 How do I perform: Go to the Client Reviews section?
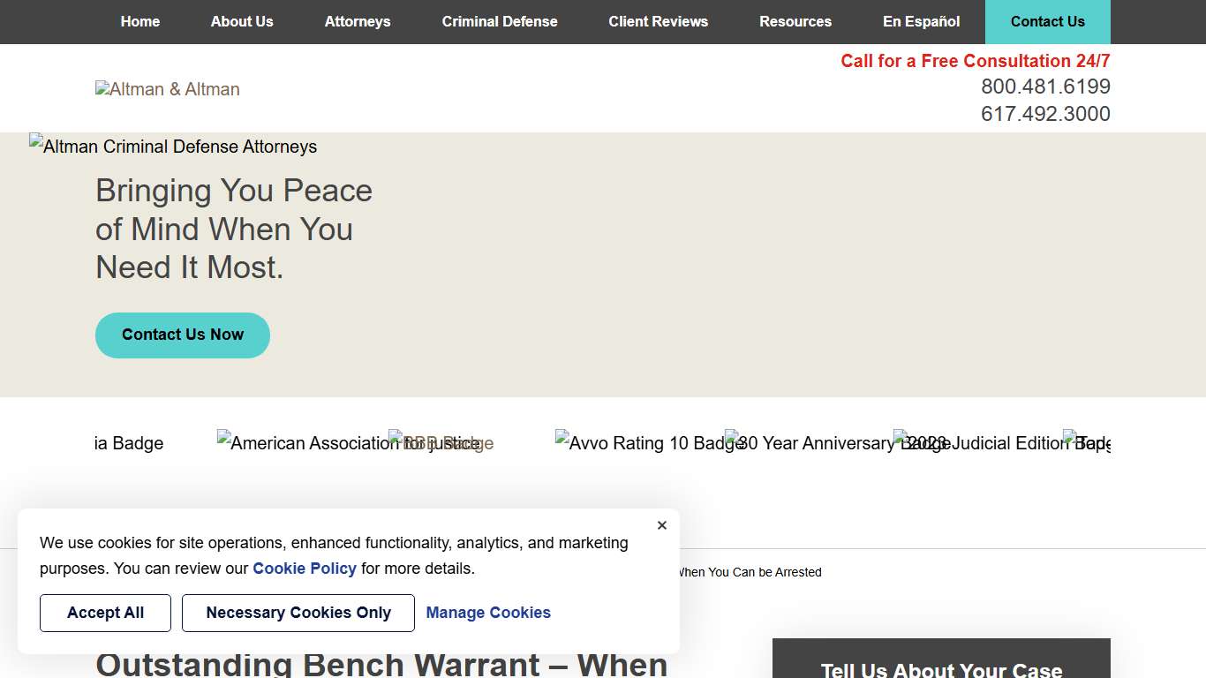pyautogui.click(x=658, y=21)
